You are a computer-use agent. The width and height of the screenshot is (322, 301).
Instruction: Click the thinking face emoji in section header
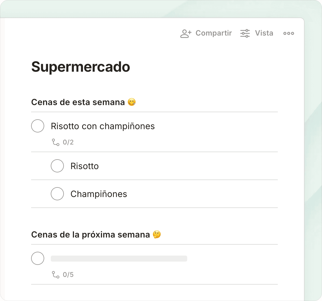pos(157,235)
